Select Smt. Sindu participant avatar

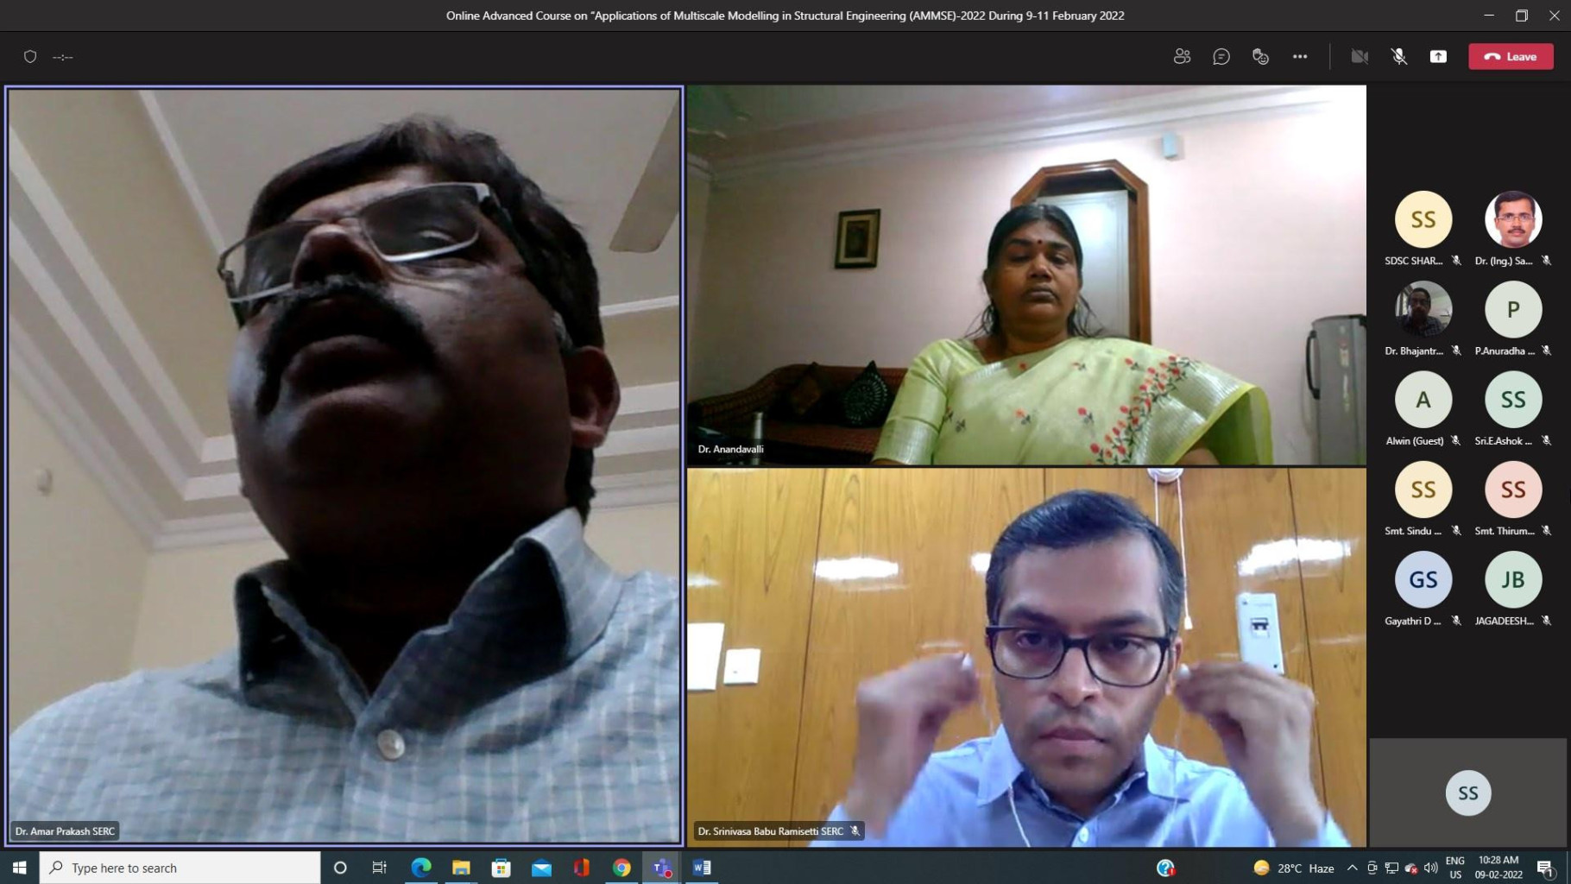tap(1423, 489)
